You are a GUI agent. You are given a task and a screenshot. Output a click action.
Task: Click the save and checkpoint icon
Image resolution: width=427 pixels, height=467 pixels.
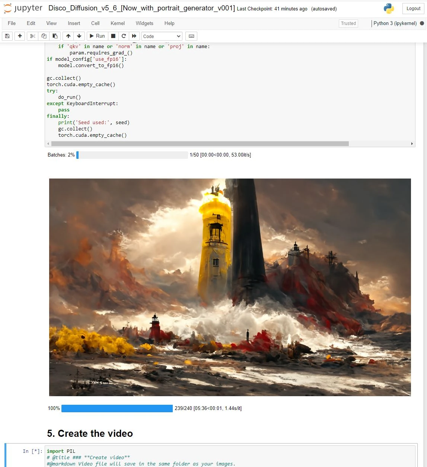(7, 36)
